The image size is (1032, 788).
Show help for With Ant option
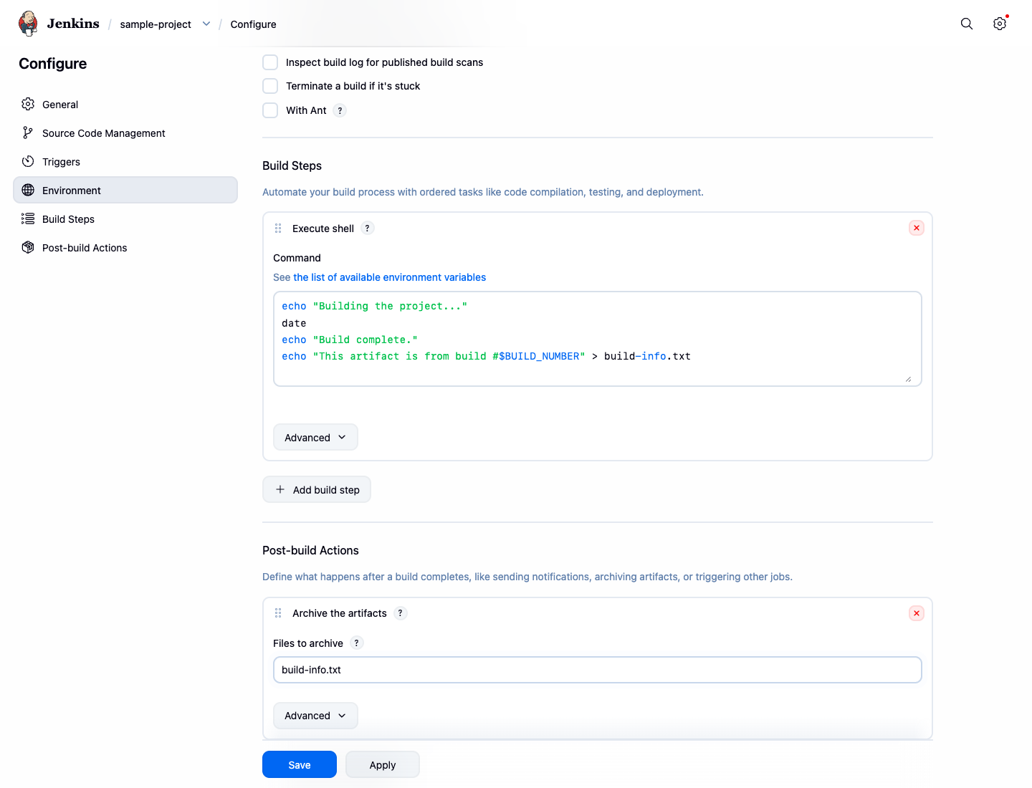tap(340, 110)
